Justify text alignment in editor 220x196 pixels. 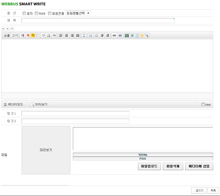pos(77,35)
